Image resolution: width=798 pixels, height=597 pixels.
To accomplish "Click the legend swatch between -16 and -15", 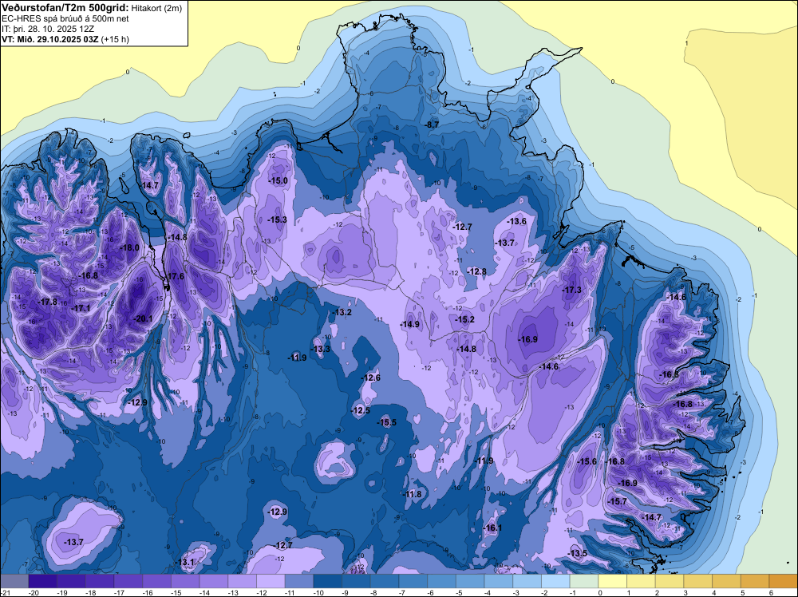I will (156, 581).
